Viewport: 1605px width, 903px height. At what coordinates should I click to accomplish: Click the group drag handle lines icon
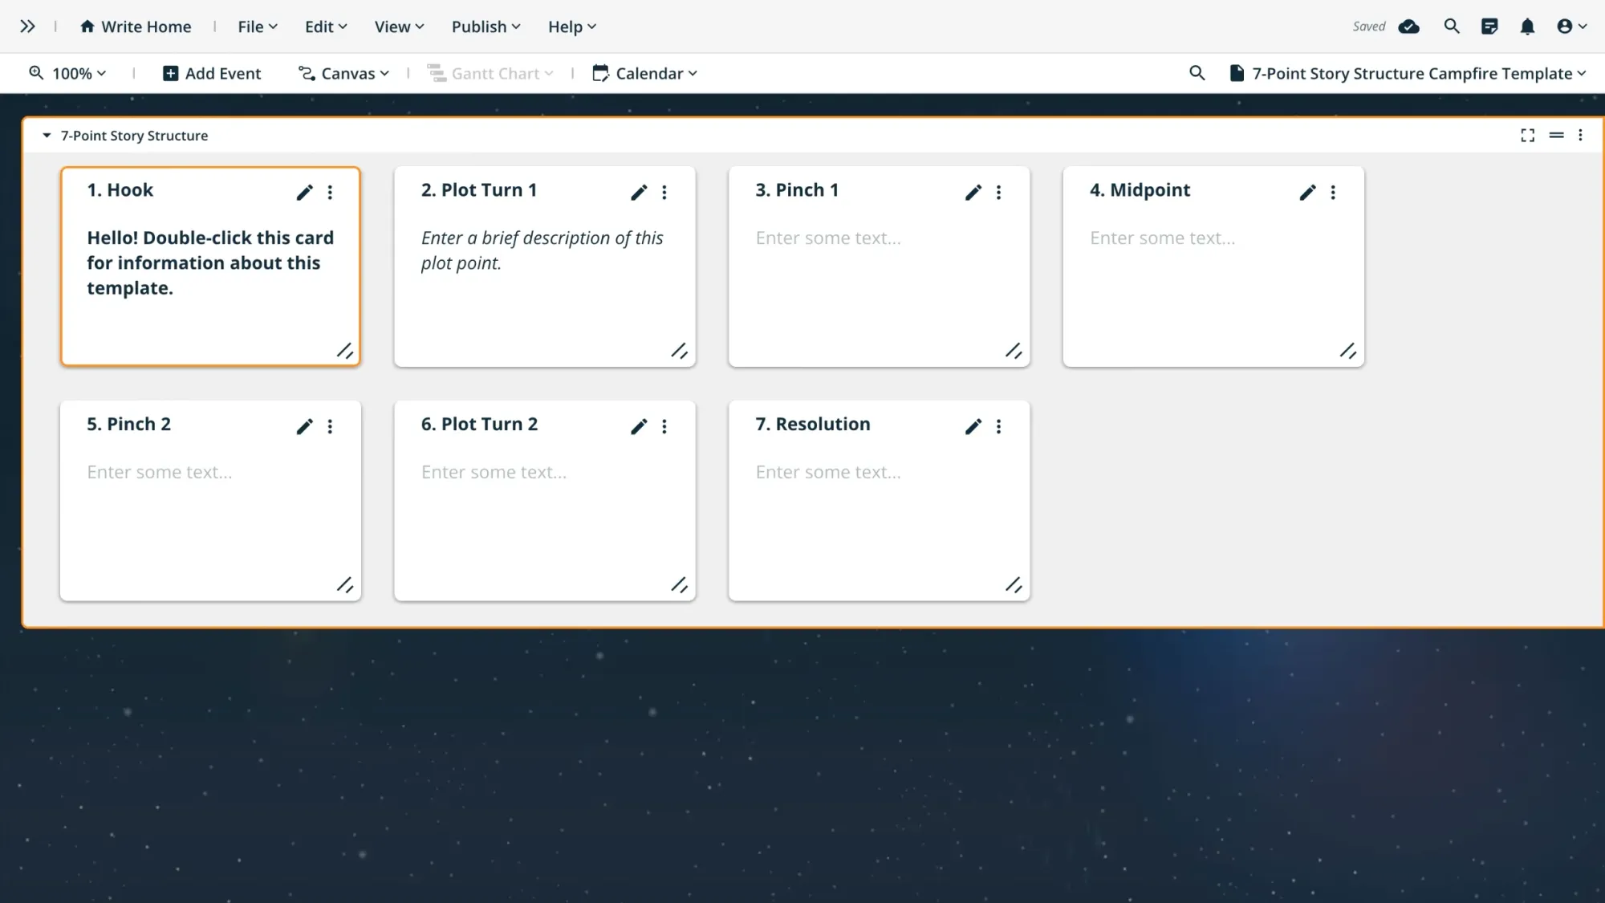(1556, 136)
